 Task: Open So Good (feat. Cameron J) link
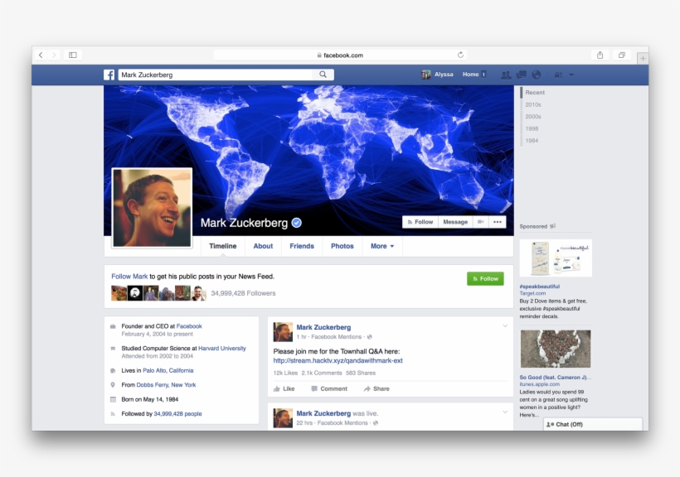click(x=555, y=378)
